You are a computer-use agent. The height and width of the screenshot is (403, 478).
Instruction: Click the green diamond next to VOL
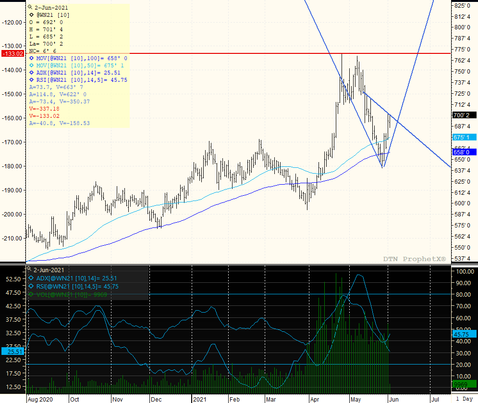pos(31,294)
